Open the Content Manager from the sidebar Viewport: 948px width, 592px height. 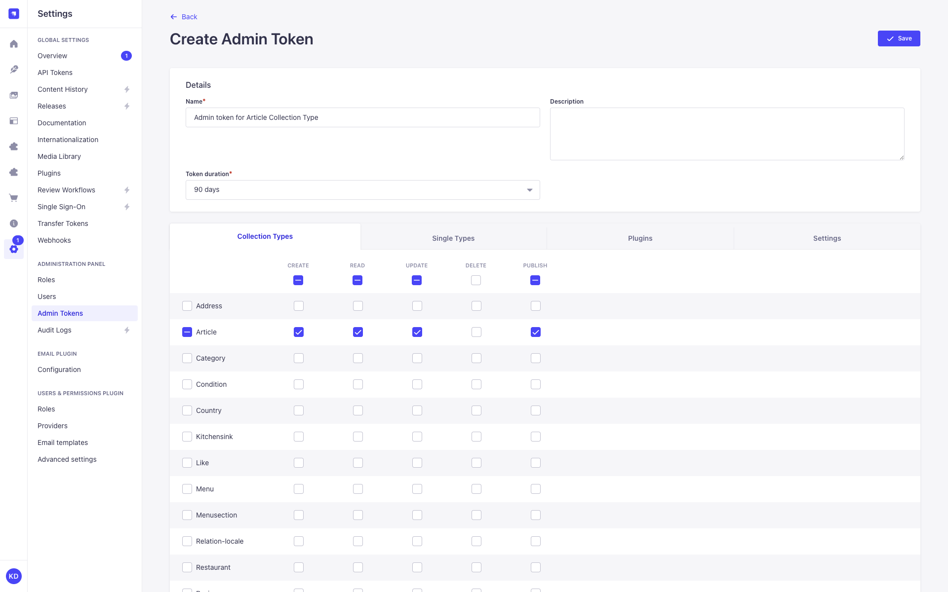(x=14, y=70)
